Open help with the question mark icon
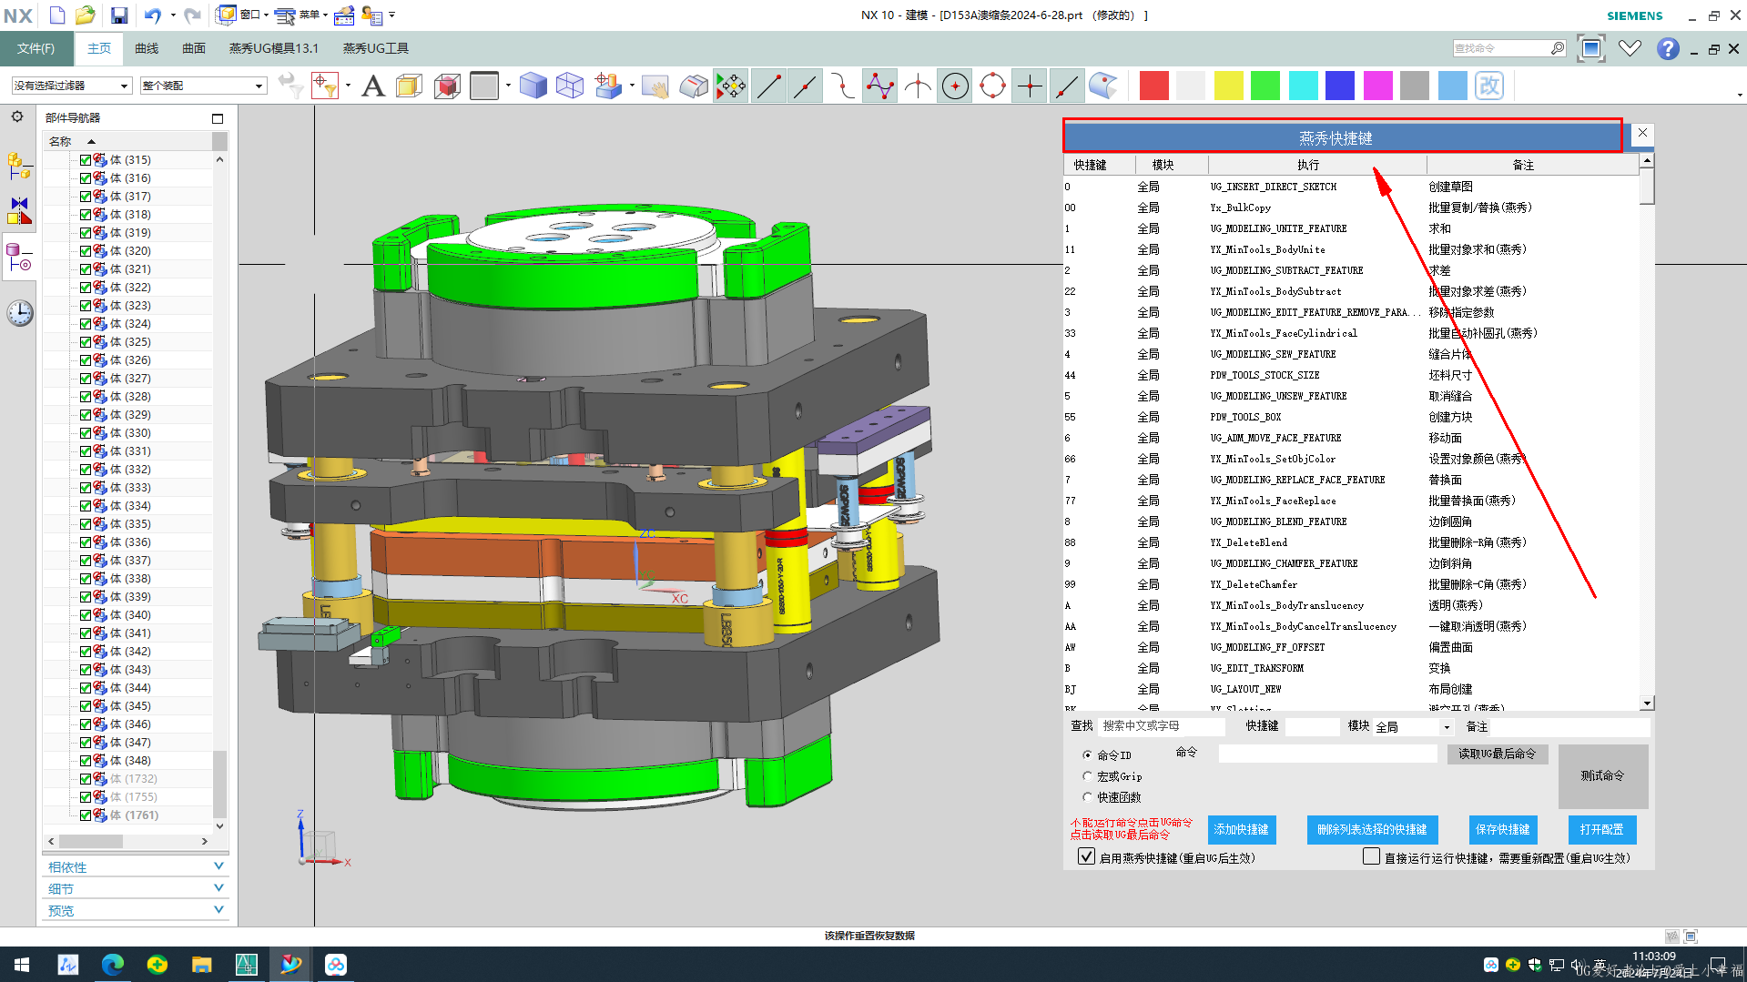Screen dimensions: 1747x982 pyautogui.click(x=1668, y=48)
